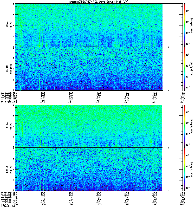Click the THB spectrogram's vertical burst near 1218
195x208 pixels.
[x=40, y=40]
